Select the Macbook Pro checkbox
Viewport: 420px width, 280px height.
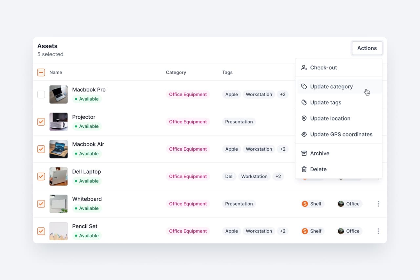click(41, 94)
